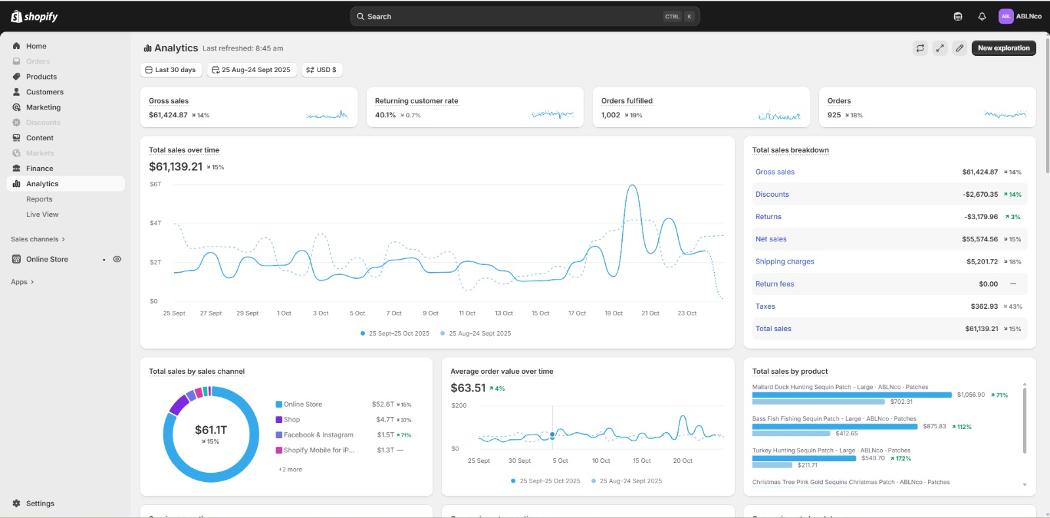
Task: Click the New exploration button
Action: (x=1003, y=48)
